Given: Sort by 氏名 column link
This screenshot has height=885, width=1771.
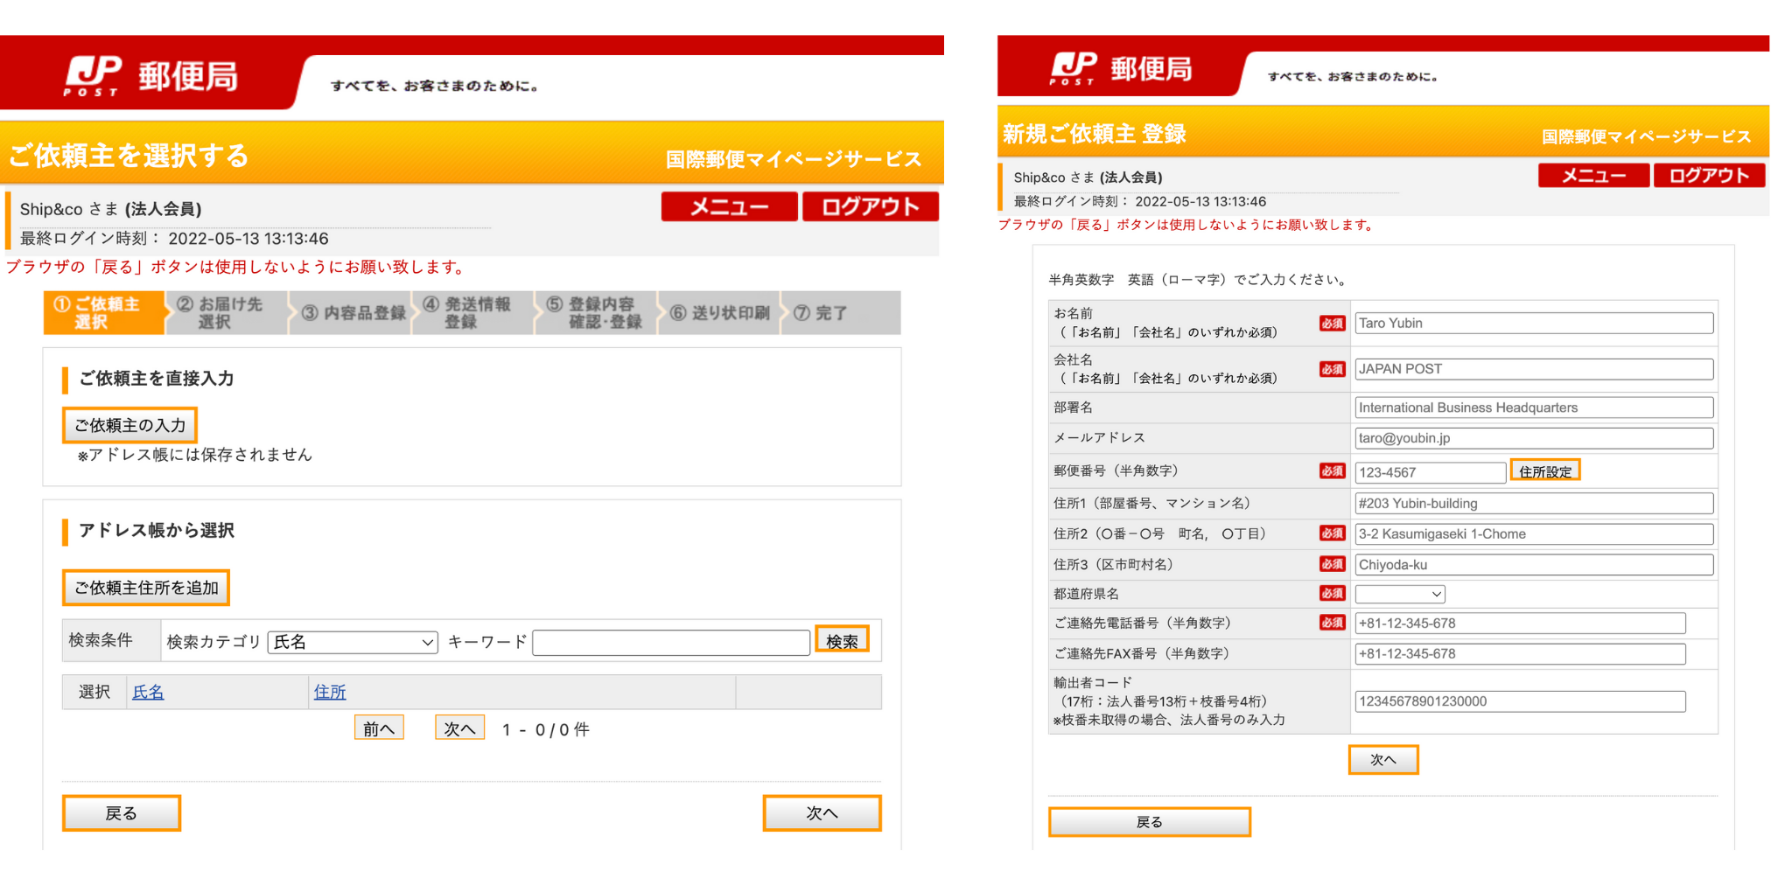Looking at the screenshot, I should tap(148, 692).
